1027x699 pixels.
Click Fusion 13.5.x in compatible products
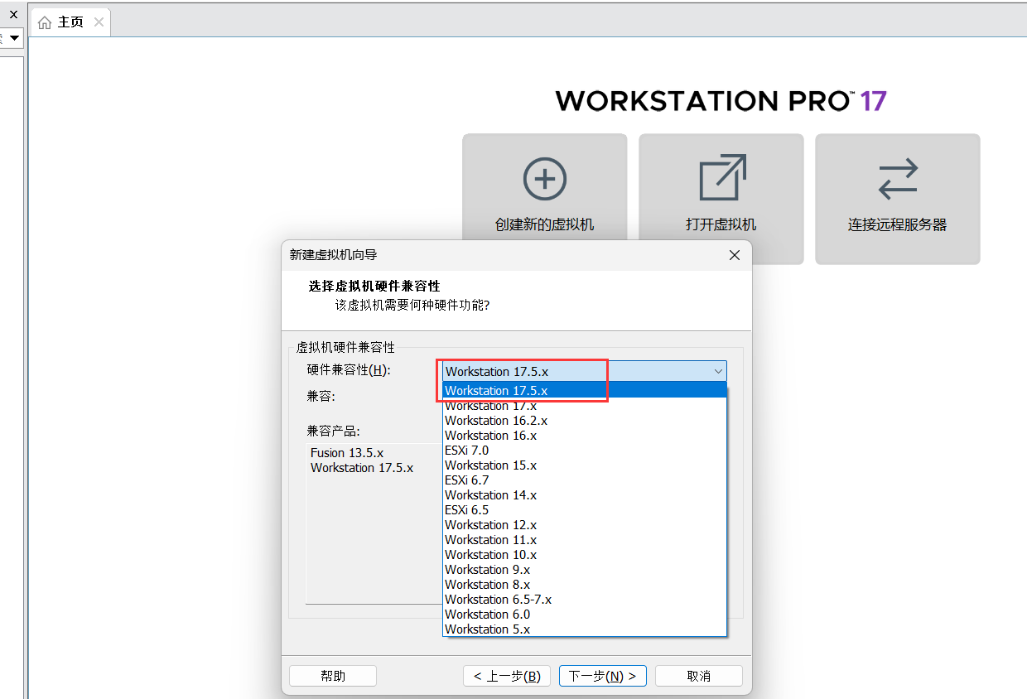(347, 453)
